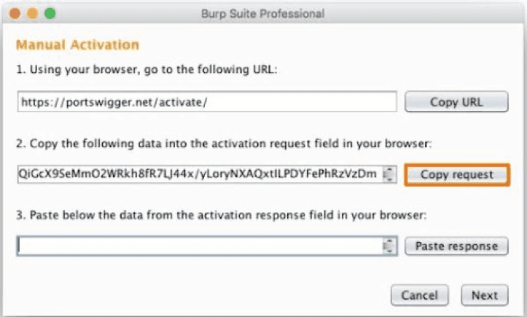Viewport: 527px width, 317px height.
Task: Close the Burp Suite Professional window
Action: (17, 13)
